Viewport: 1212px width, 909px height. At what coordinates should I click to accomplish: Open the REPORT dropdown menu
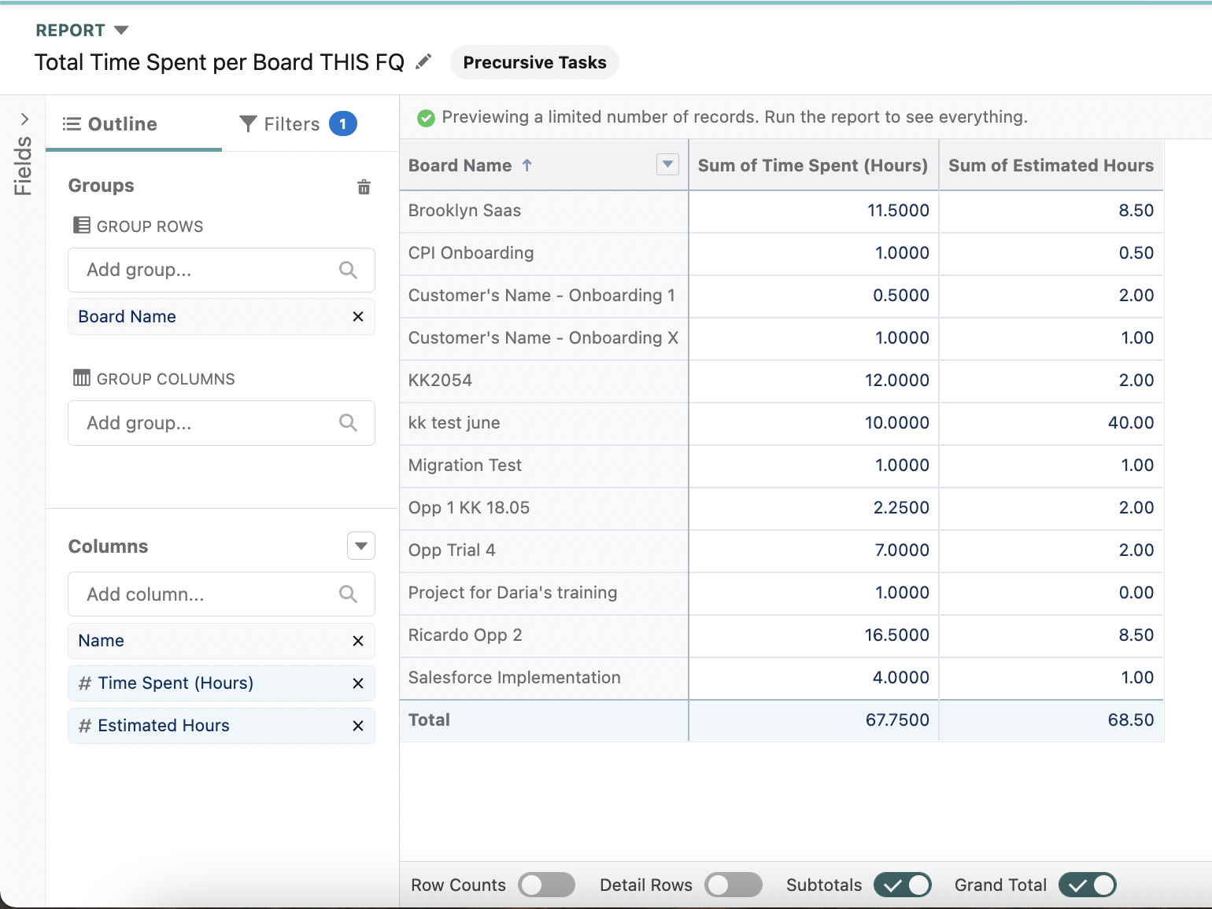[121, 30]
